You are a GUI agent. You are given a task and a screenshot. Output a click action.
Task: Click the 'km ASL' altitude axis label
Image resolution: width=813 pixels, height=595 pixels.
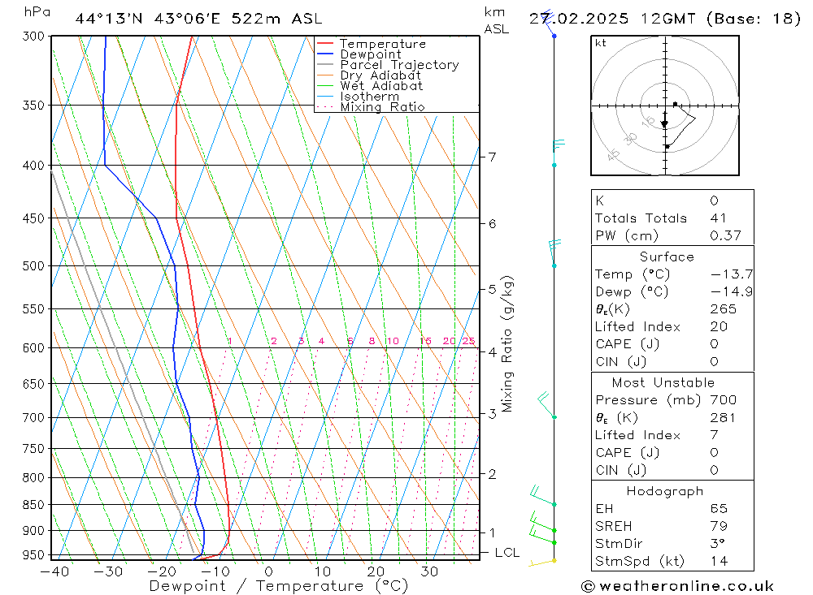[496, 20]
